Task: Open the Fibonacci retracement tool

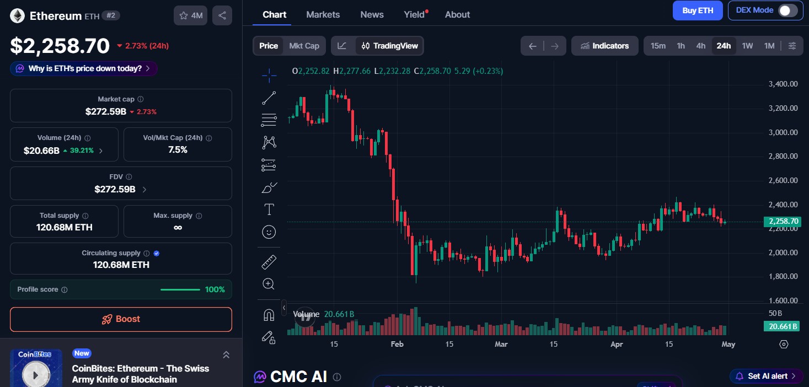Action: coord(269,120)
